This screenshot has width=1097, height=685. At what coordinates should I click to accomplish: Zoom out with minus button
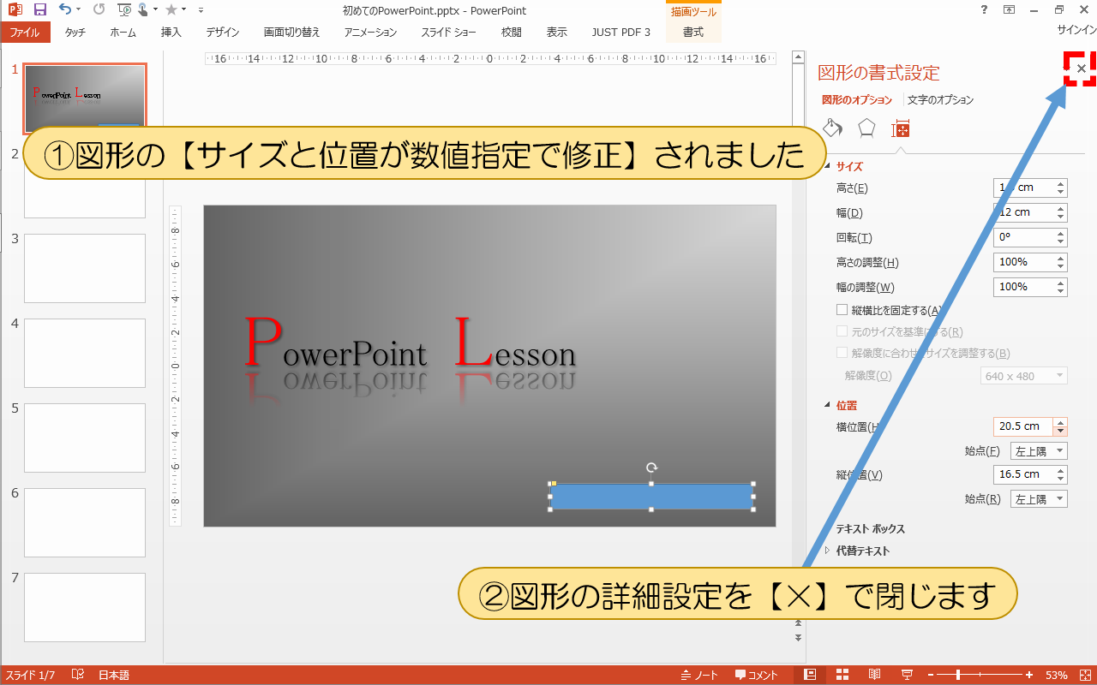click(x=930, y=675)
